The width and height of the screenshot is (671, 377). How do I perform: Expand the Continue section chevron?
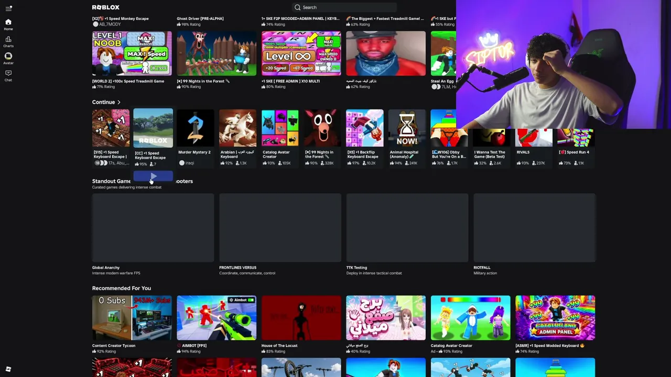point(119,102)
